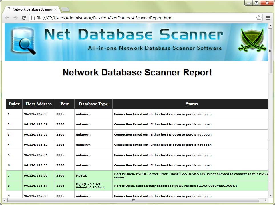Click the green crossed-swords shield logo
The width and height of the screenshot is (275, 205).
(x=251, y=40)
